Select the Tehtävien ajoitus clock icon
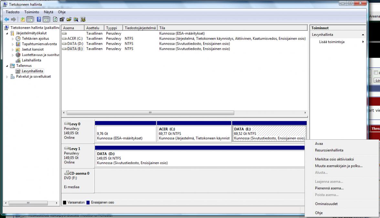The image size is (380, 218). point(18,38)
